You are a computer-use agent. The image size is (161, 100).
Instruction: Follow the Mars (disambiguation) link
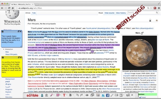pos(144,28)
